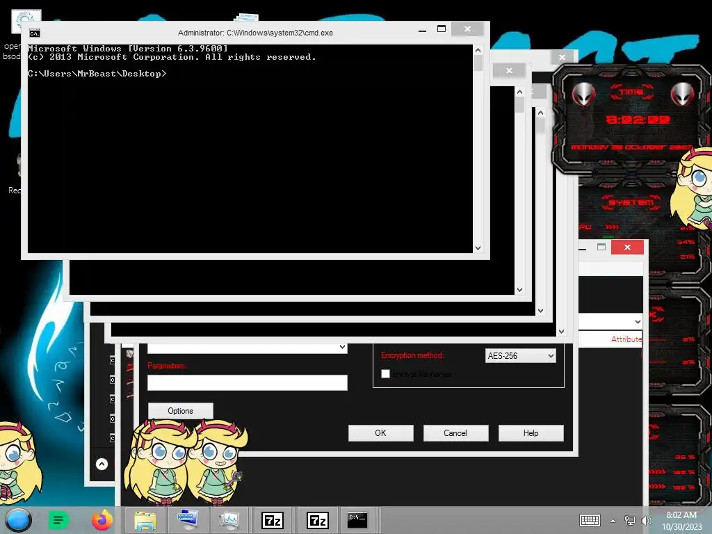Open the volume speaker tray icon

(x=646, y=520)
